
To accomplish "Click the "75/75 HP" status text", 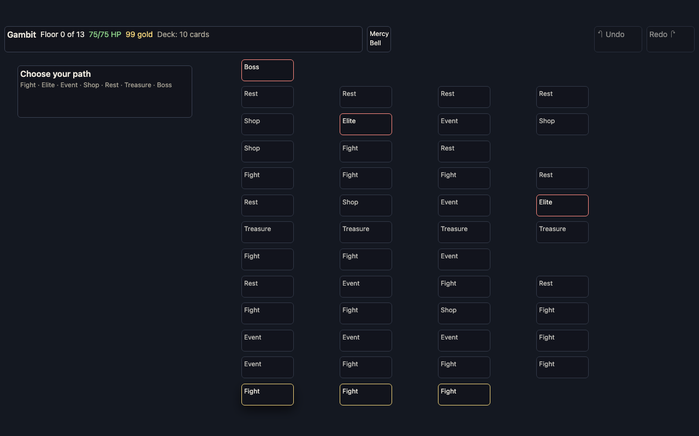I will coord(105,34).
